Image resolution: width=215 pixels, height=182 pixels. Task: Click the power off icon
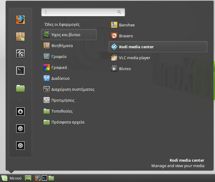20,146
